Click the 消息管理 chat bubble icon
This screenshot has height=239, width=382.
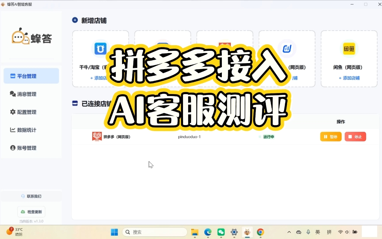pos(13,94)
